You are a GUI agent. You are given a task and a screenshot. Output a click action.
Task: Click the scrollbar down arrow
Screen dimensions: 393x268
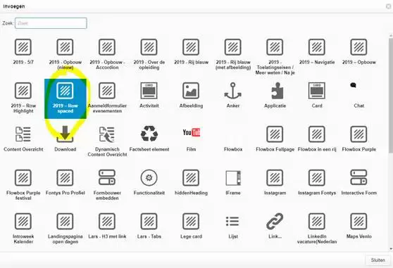[391, 249]
